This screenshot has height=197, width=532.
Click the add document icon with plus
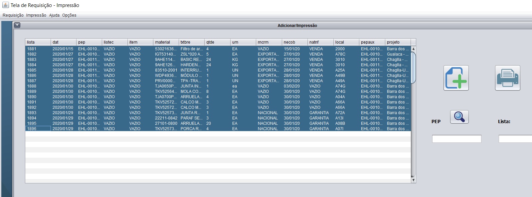pyautogui.click(x=456, y=78)
